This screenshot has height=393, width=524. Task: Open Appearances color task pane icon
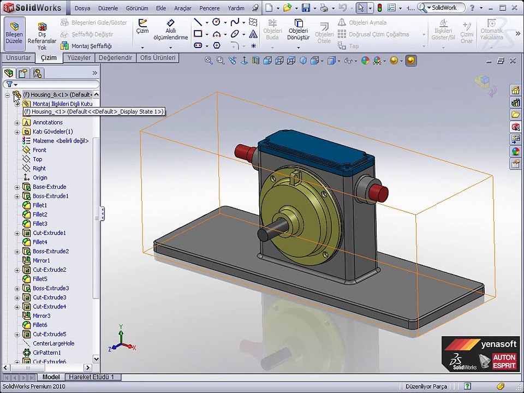tap(515, 151)
